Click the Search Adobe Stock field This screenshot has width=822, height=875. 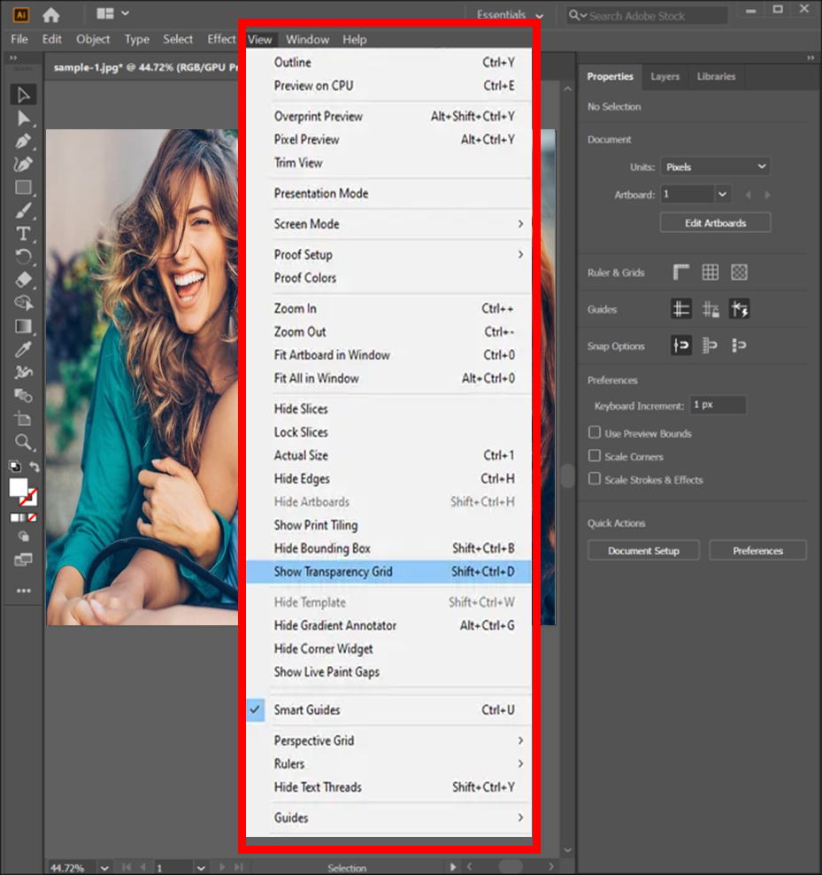(x=648, y=16)
